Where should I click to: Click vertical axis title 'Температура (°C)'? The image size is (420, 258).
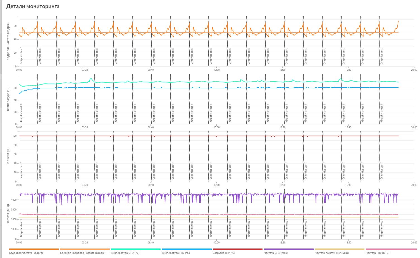(x=8, y=99)
